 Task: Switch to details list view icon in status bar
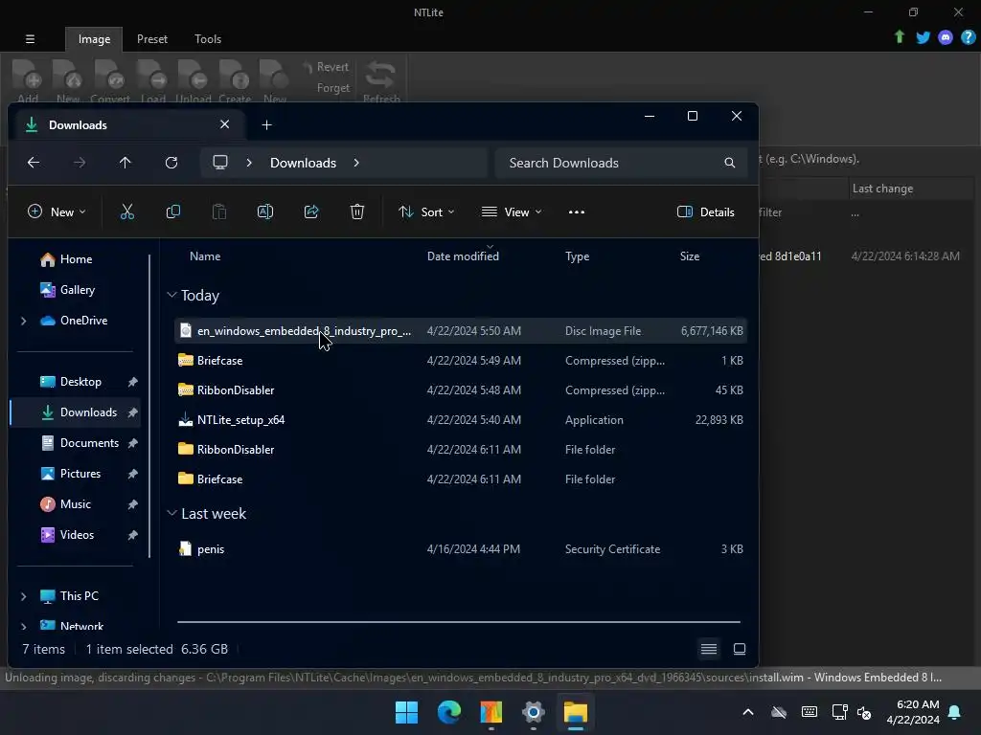709,649
